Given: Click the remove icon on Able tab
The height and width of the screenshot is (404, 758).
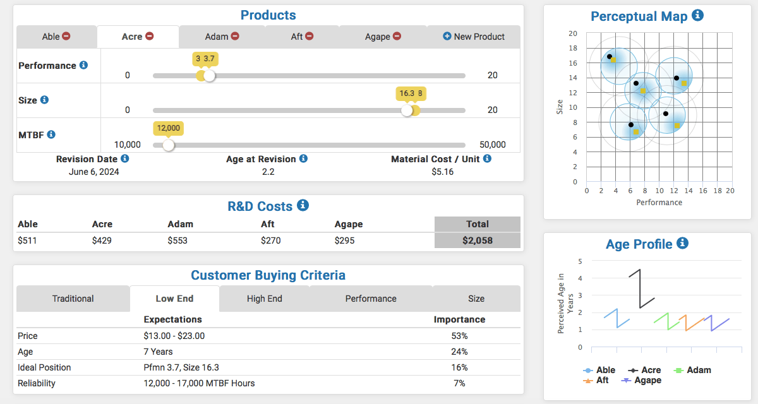Looking at the screenshot, I should coord(66,37).
